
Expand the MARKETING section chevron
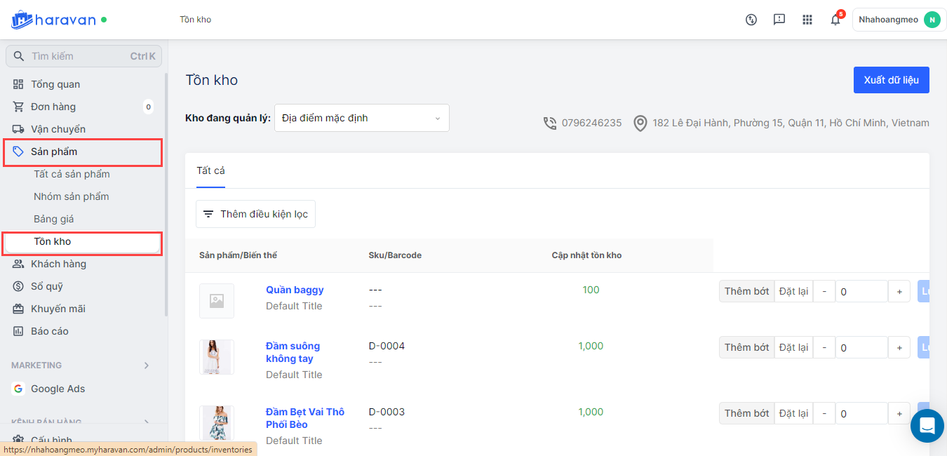coord(147,366)
